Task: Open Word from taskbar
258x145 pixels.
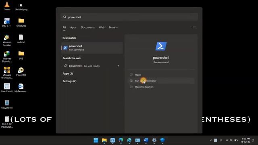Action: [x=146, y=140]
